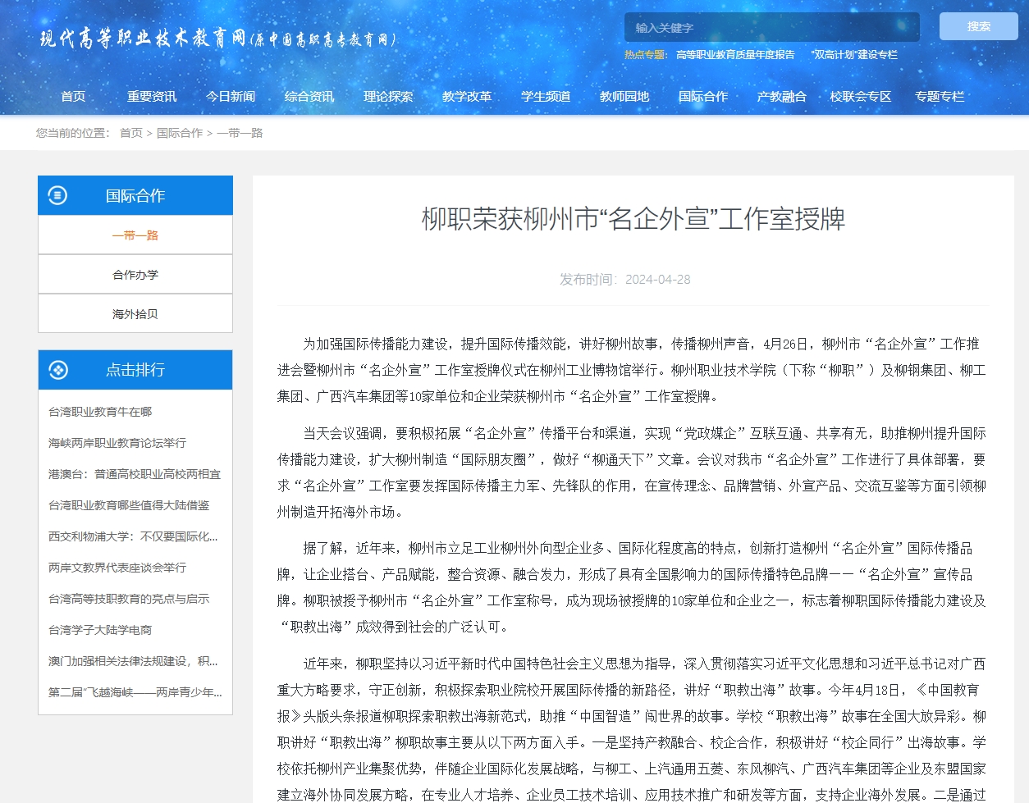The height and width of the screenshot is (803, 1029).
Task: Click the 首页 breadcrumb link
Action: pyautogui.click(x=131, y=133)
